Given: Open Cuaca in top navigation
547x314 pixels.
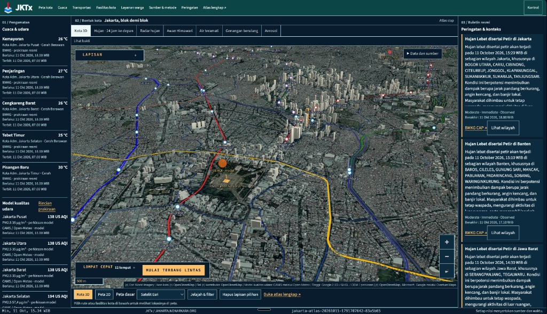Looking at the screenshot, I should [x=62, y=7].
